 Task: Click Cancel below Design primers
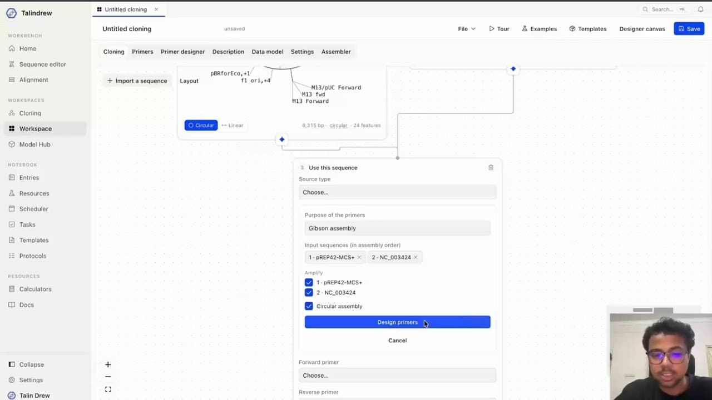397,341
